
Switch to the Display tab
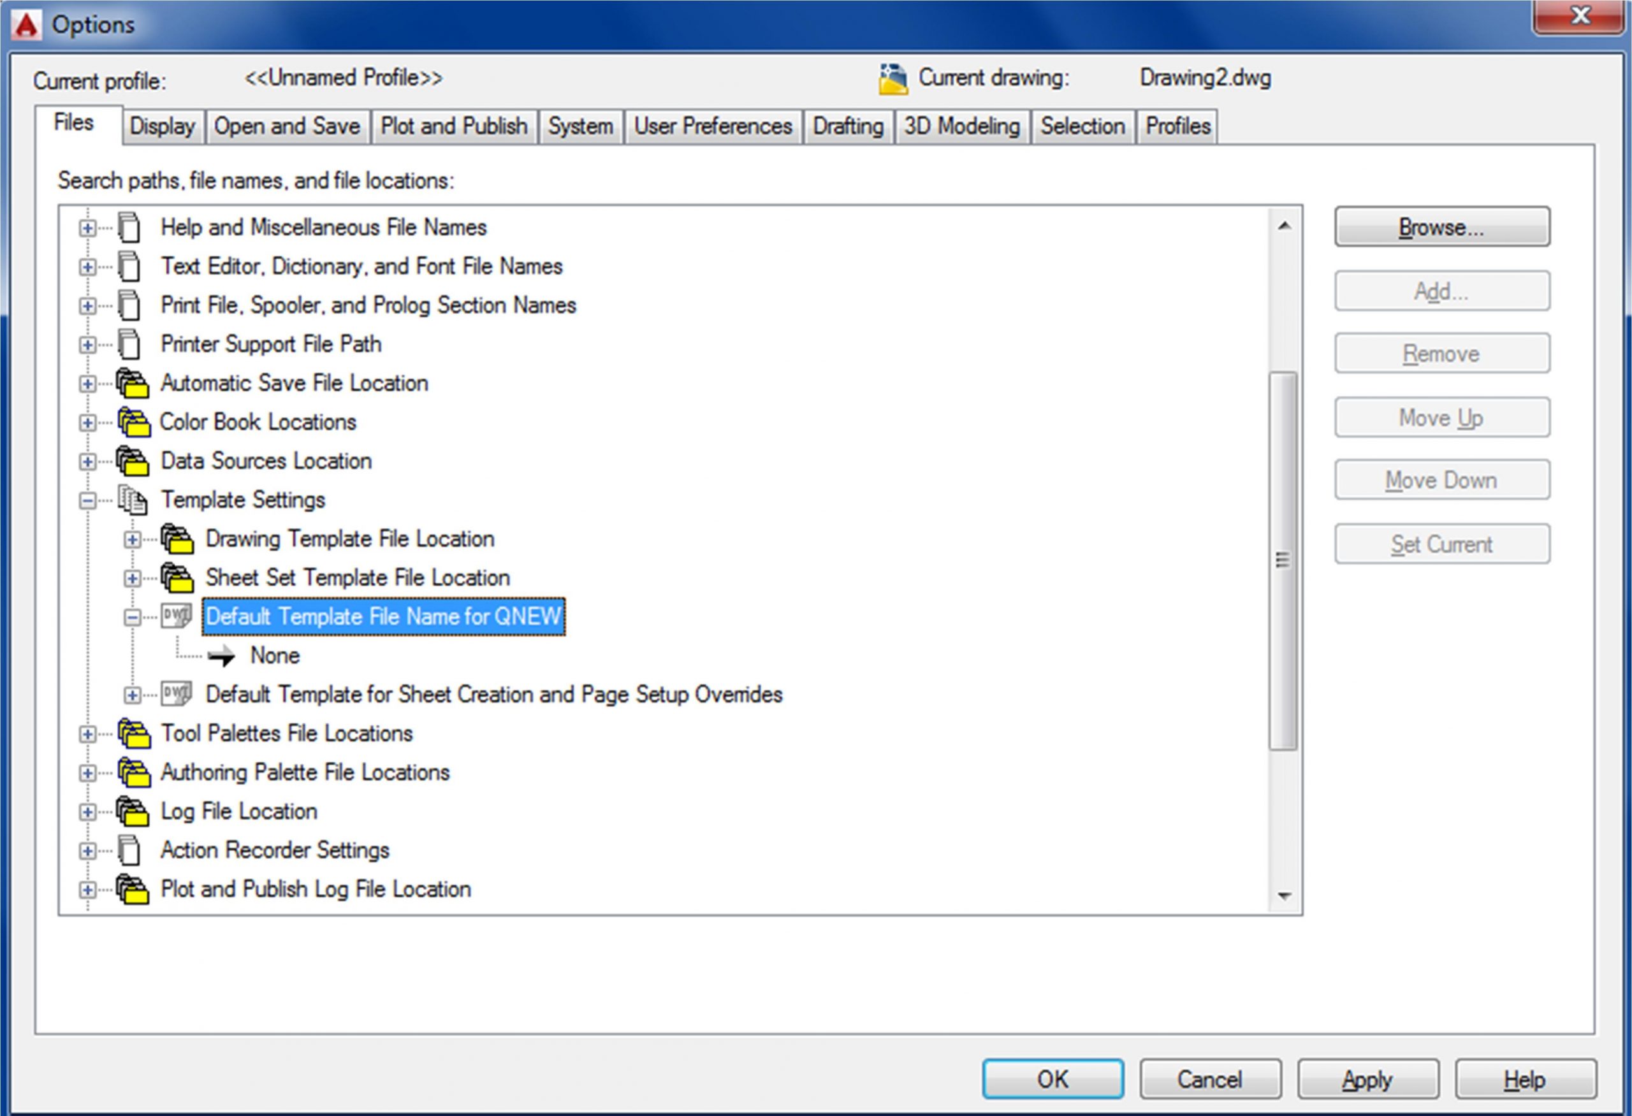pyautogui.click(x=162, y=127)
